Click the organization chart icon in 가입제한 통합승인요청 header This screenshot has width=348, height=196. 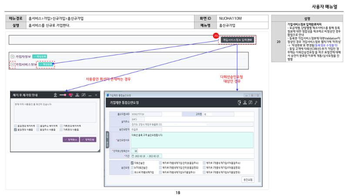(245, 102)
